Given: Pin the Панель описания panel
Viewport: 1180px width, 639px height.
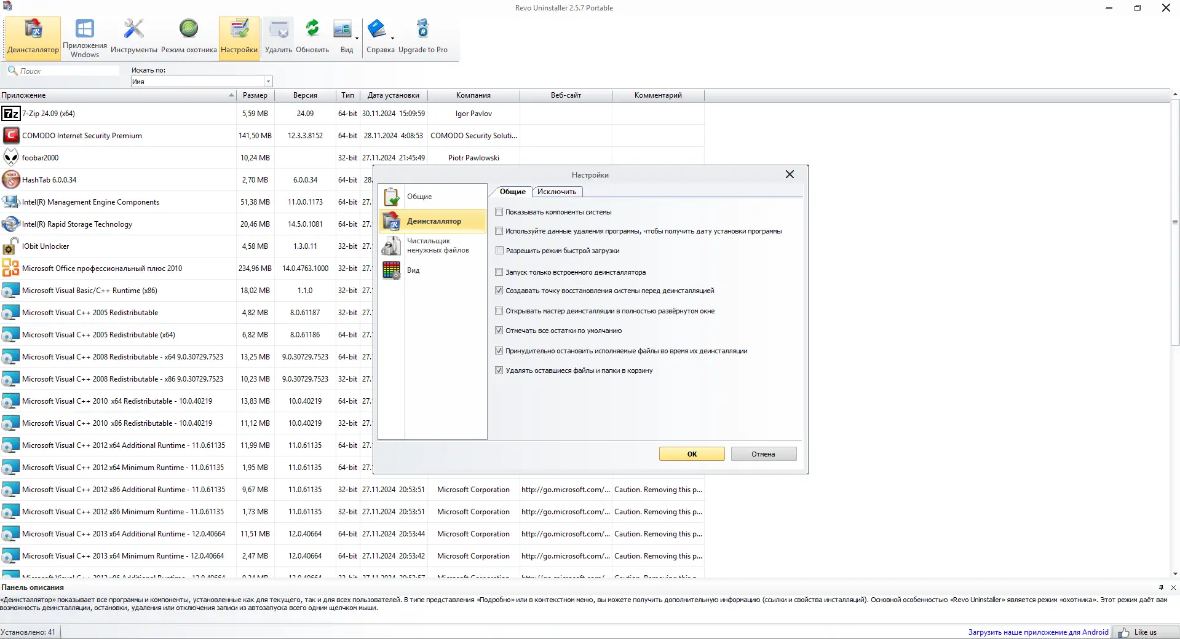Looking at the screenshot, I should click(1161, 587).
